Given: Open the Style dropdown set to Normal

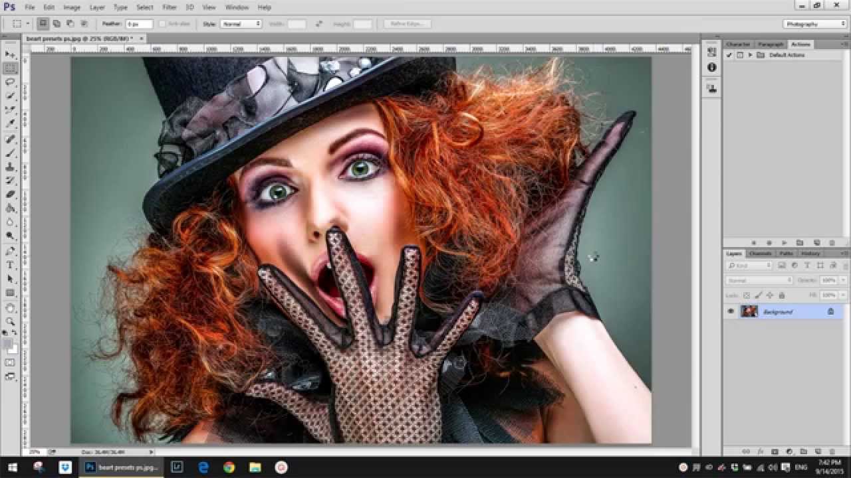Looking at the screenshot, I should (x=241, y=24).
